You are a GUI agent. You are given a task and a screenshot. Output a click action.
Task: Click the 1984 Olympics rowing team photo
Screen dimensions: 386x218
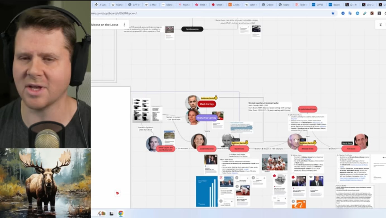tap(275, 162)
